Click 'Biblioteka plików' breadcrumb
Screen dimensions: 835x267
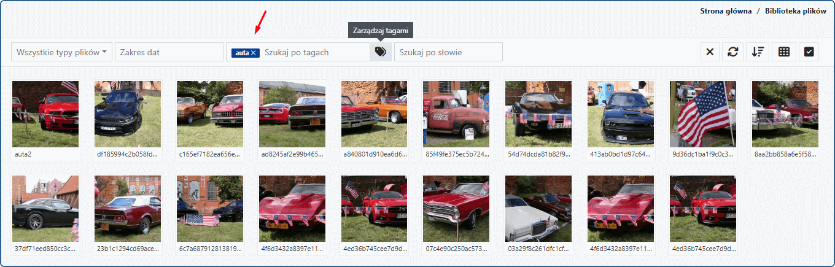[x=796, y=11]
